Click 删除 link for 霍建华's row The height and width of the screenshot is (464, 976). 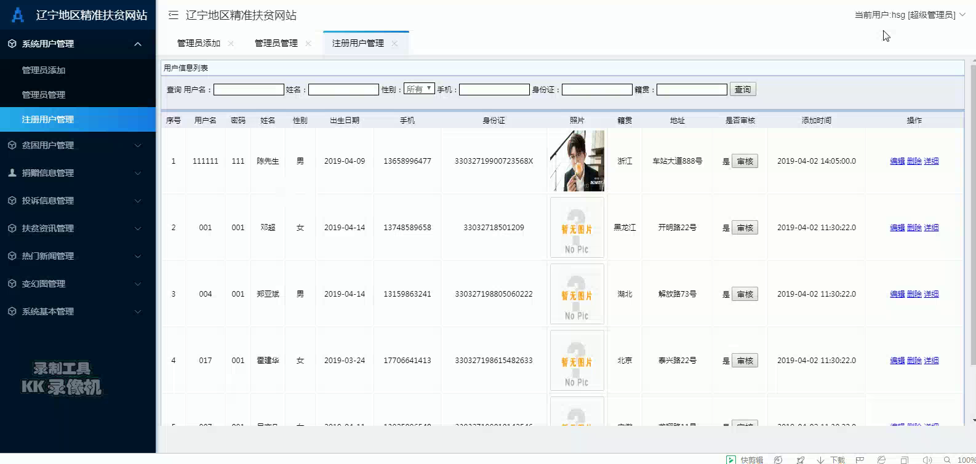click(x=914, y=361)
